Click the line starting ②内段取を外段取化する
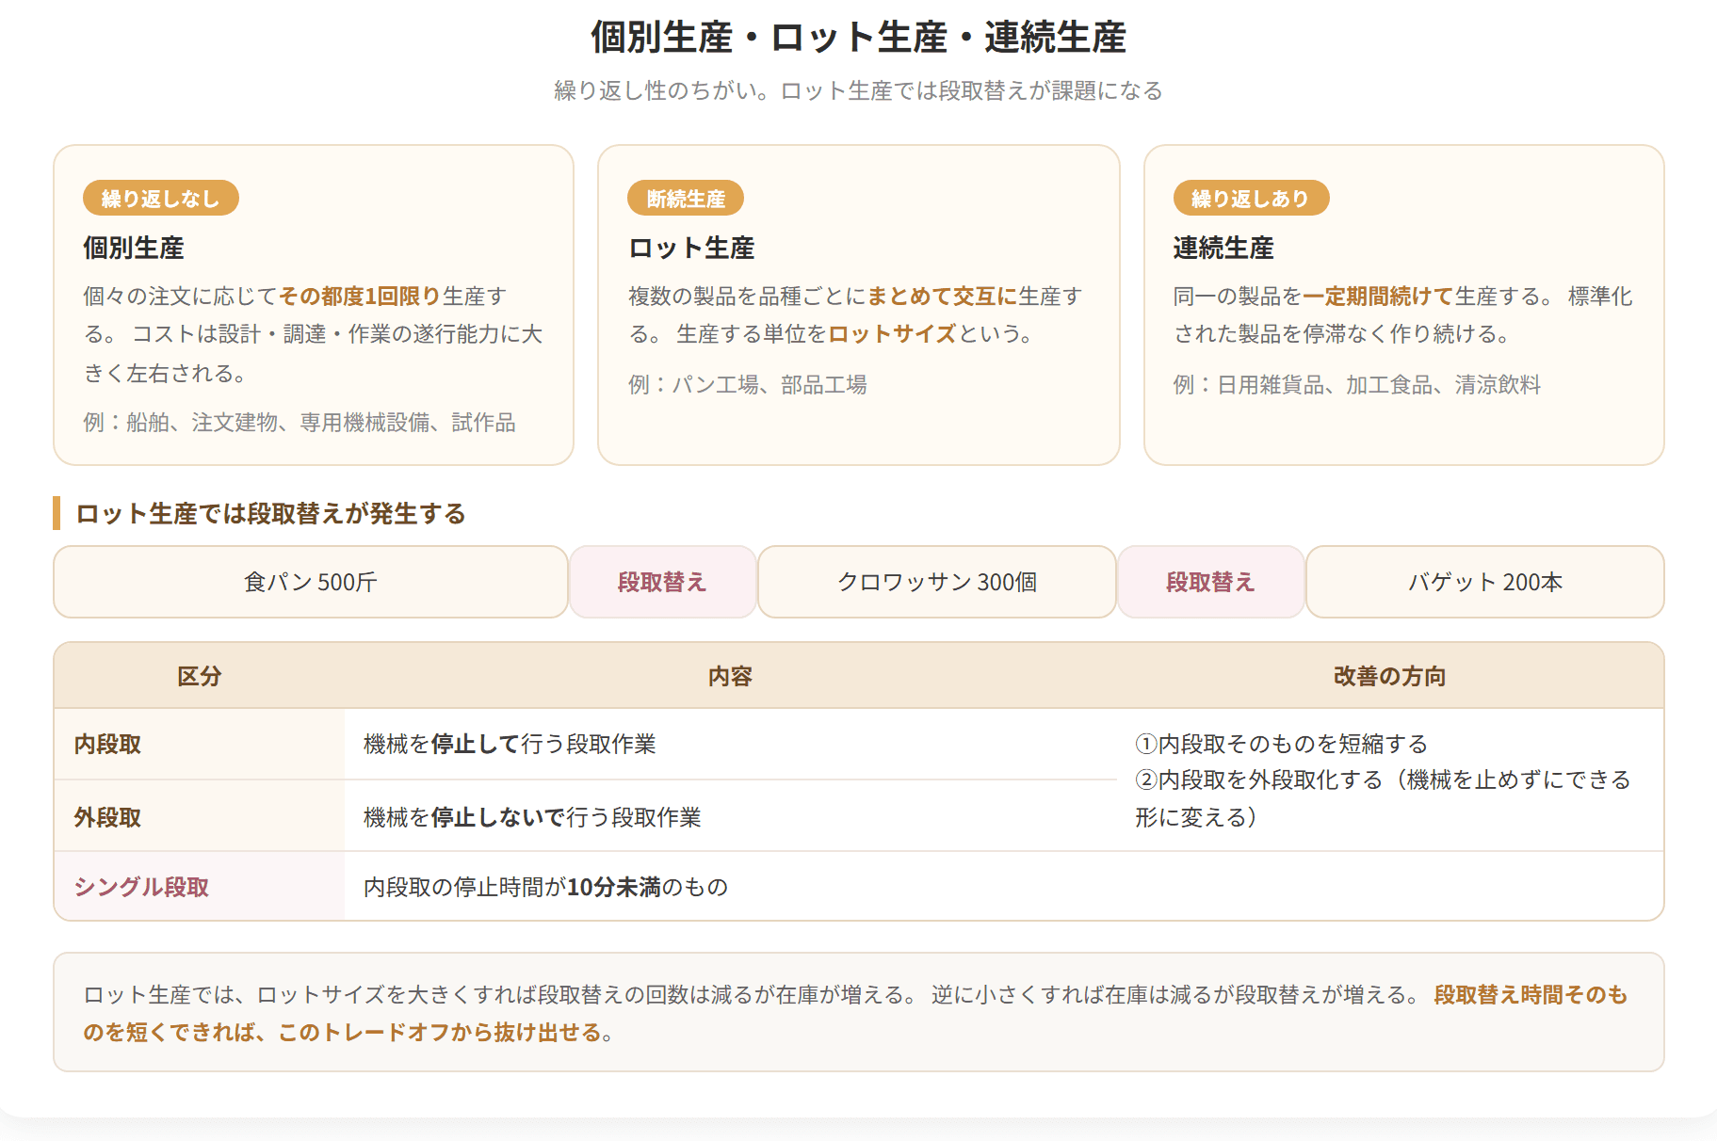 (x=1383, y=799)
